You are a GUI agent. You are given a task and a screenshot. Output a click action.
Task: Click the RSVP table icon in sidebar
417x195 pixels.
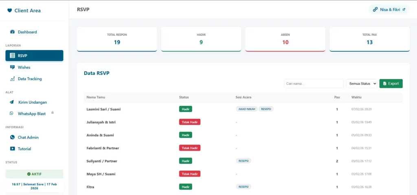(12, 56)
